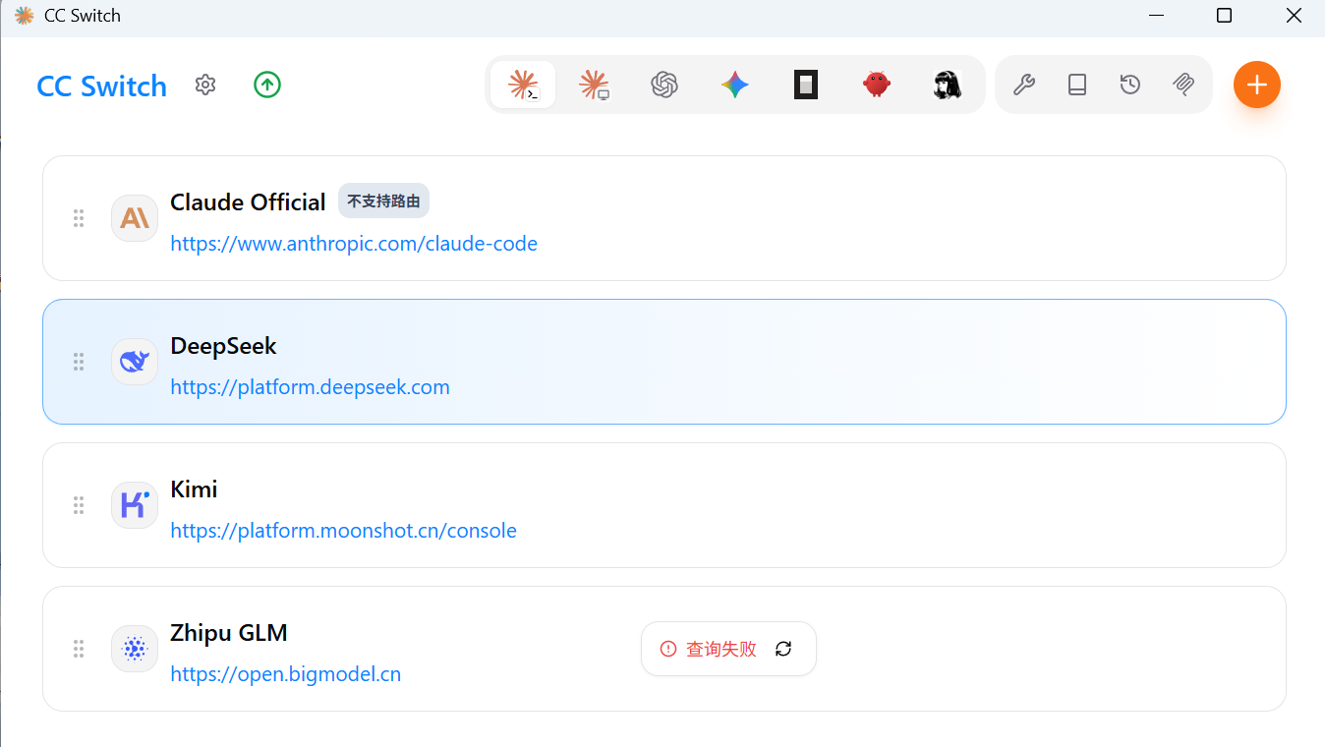Viewport: 1325px width, 747px height.
Task: Open the platform.moonshot.cn/console link
Action: click(x=344, y=531)
